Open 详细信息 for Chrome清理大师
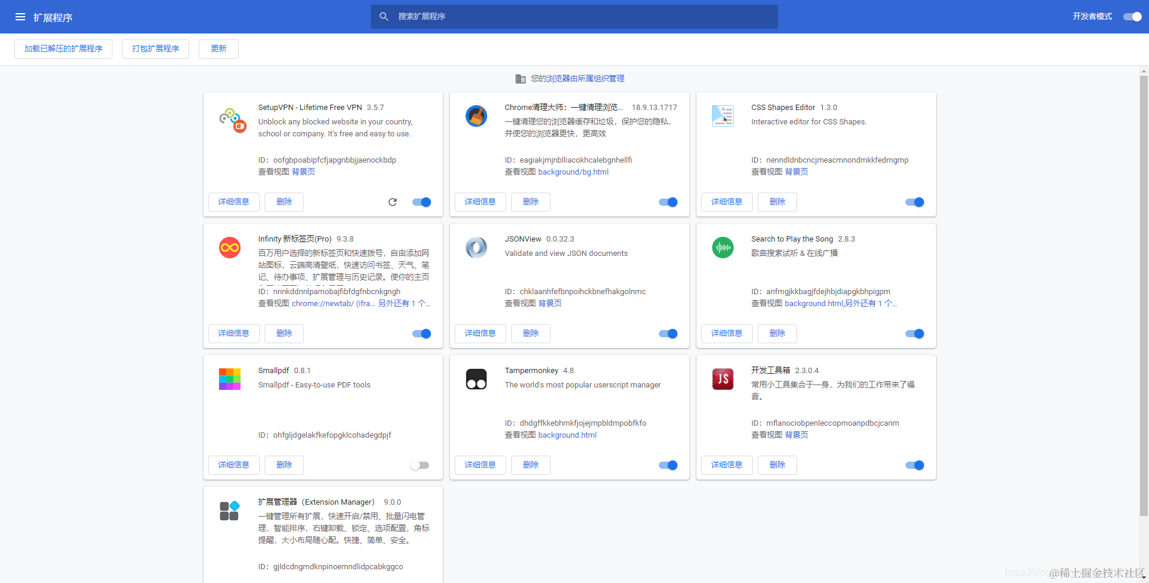Viewport: 1149px width, 583px height. 481,202
